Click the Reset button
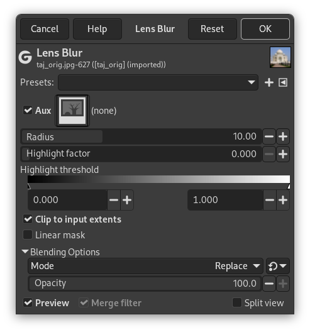Viewport: 310px width, 332px height. click(x=213, y=29)
